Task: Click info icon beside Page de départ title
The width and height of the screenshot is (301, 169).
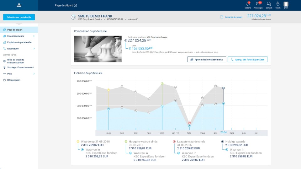Action: click(76, 5)
